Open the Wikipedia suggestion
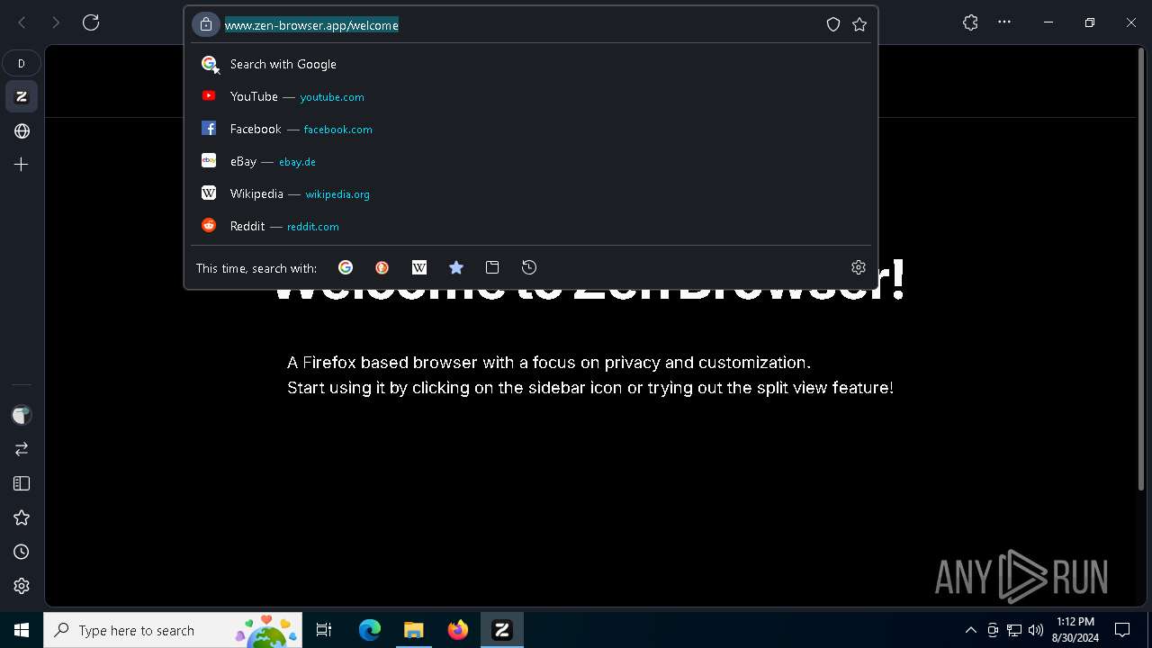 pyautogui.click(x=531, y=193)
